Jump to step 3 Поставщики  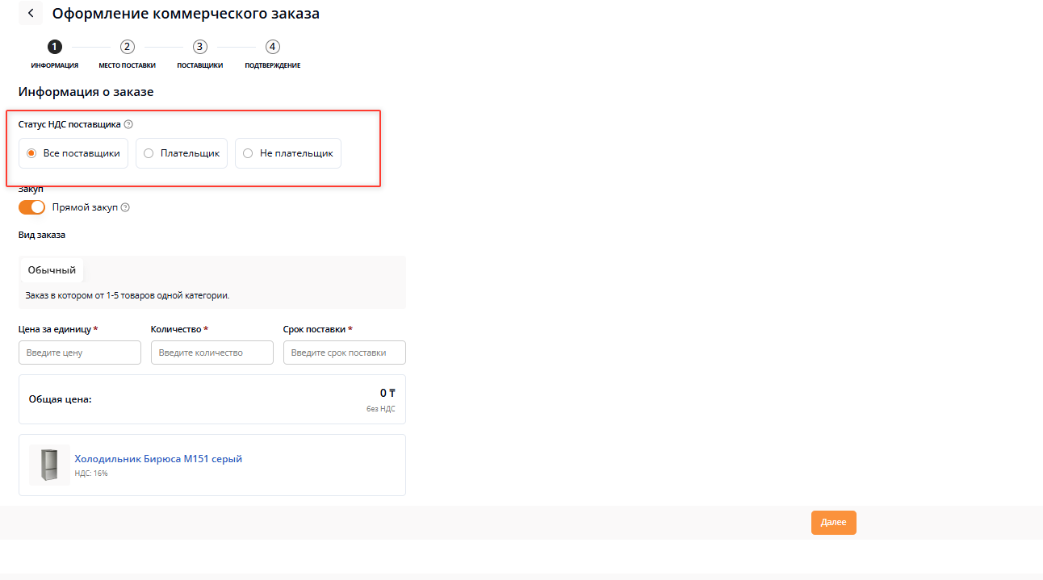point(200,47)
